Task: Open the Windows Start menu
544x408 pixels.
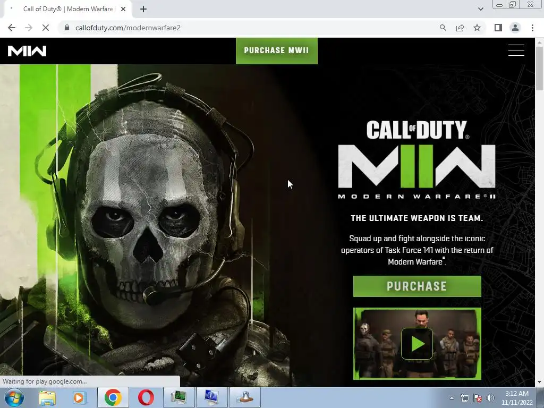Action: pos(14,397)
